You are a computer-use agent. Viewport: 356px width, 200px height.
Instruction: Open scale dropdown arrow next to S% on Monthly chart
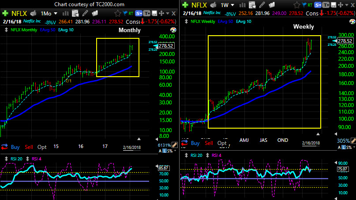coord(175,151)
